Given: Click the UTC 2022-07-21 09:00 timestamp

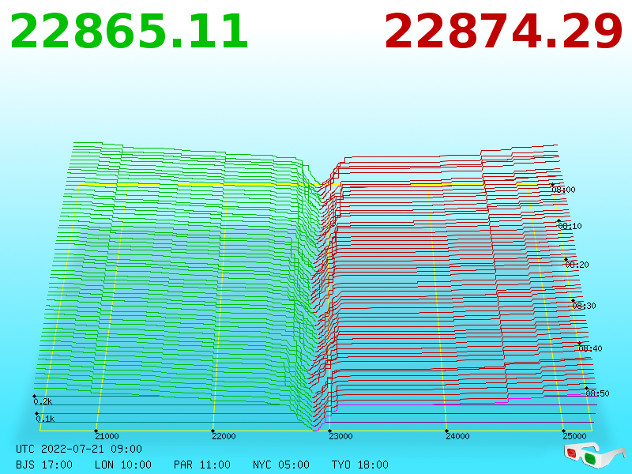Looking at the screenshot, I should point(79,449).
